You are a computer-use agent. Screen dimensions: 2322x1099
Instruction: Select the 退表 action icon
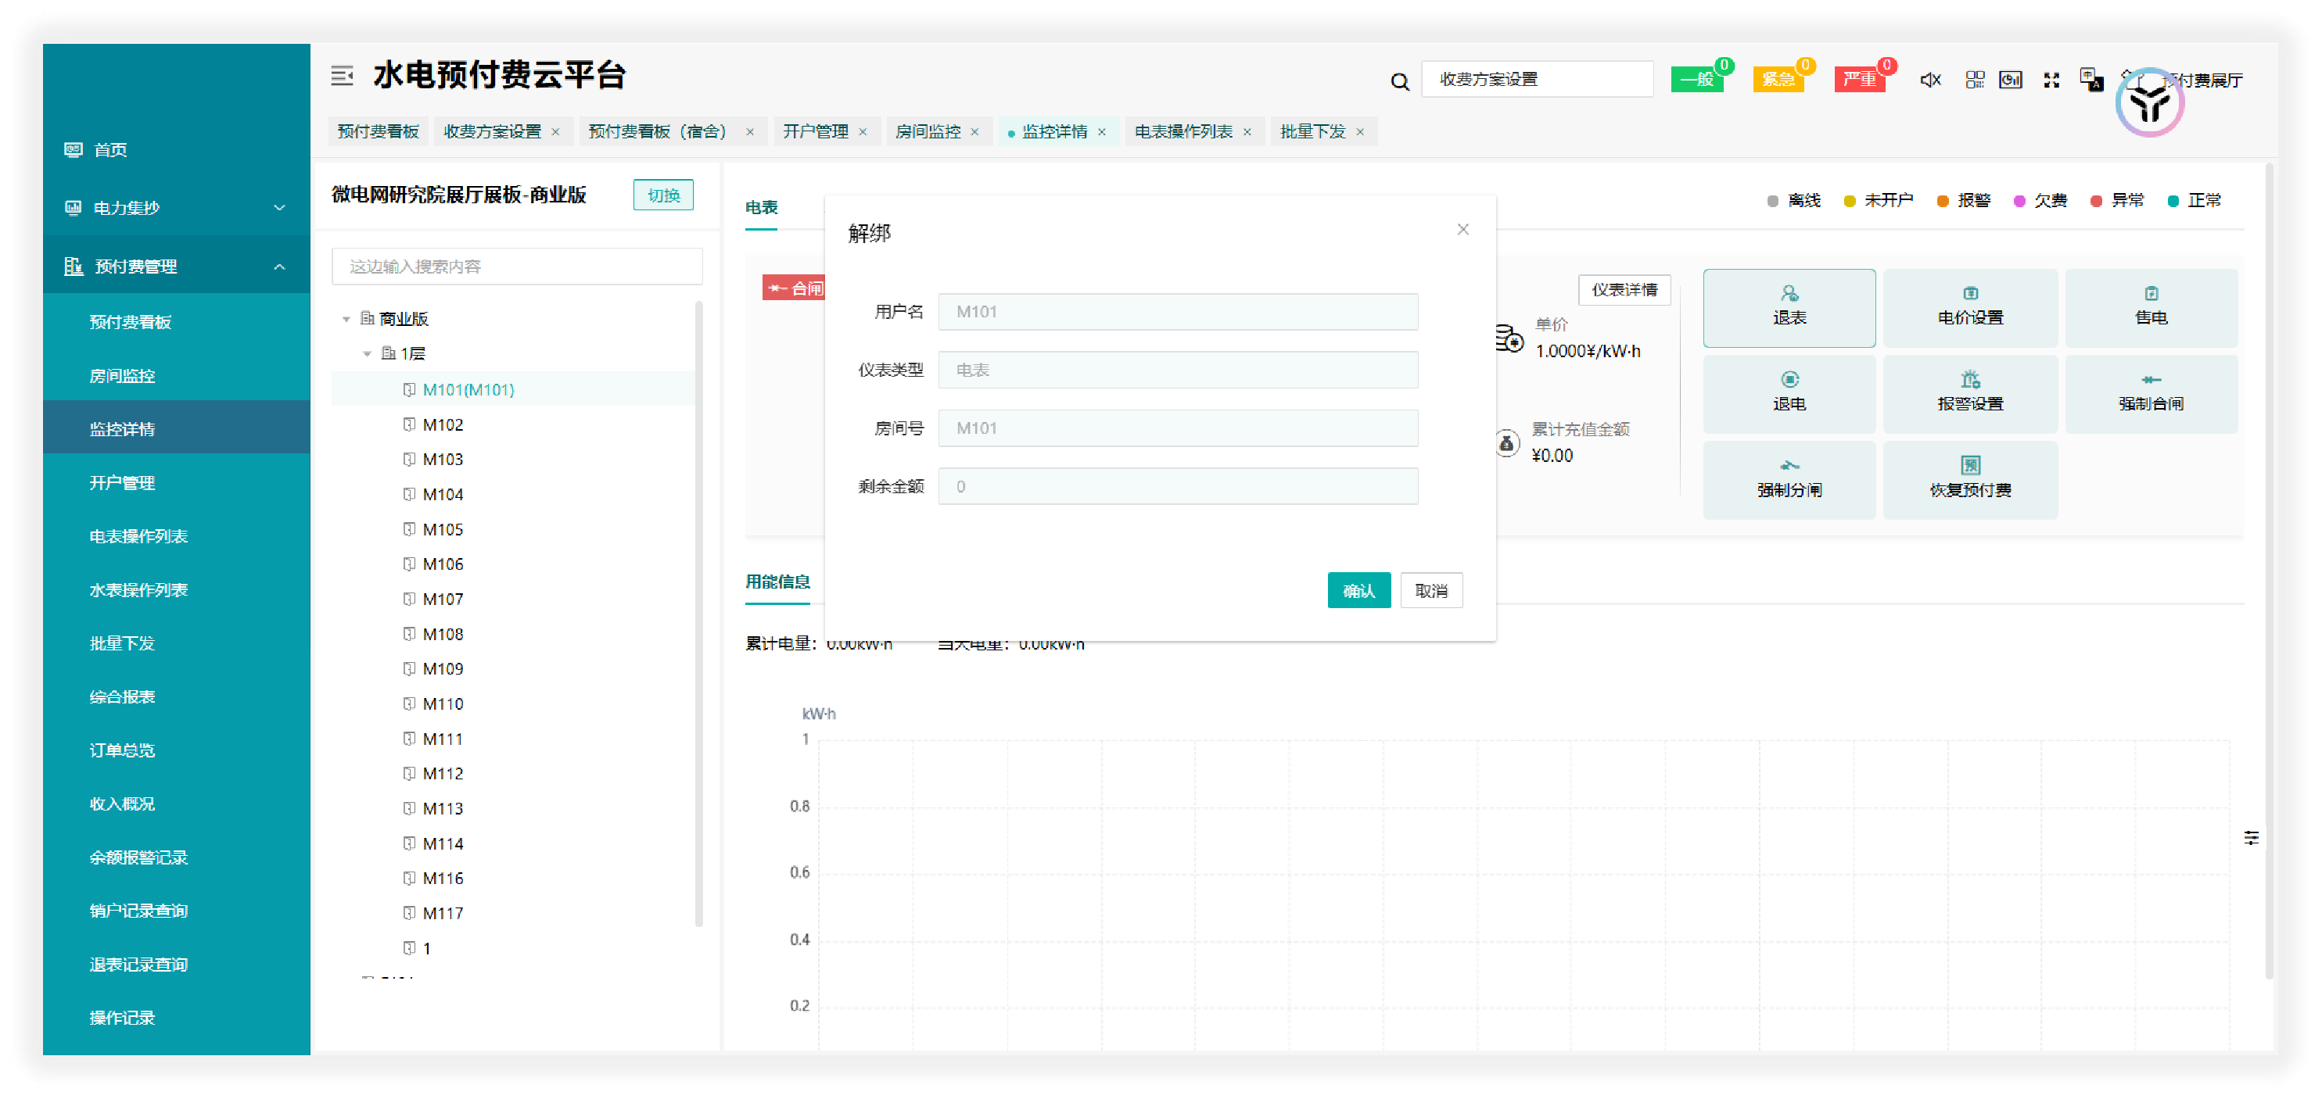(x=1789, y=307)
